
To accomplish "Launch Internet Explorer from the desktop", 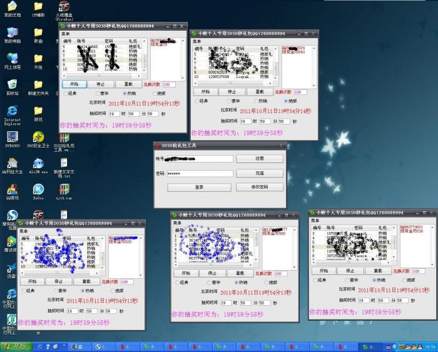I will tap(13, 115).
